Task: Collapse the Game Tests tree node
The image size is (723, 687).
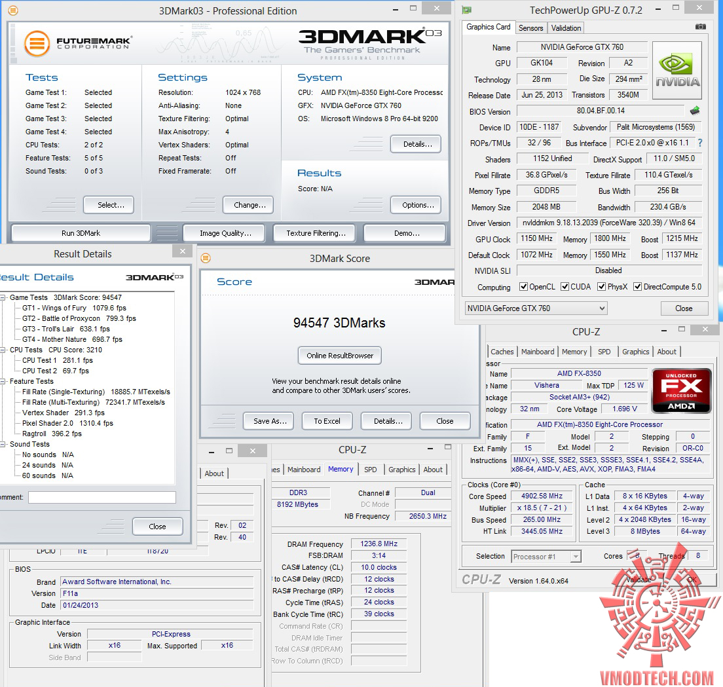Action: point(3,298)
